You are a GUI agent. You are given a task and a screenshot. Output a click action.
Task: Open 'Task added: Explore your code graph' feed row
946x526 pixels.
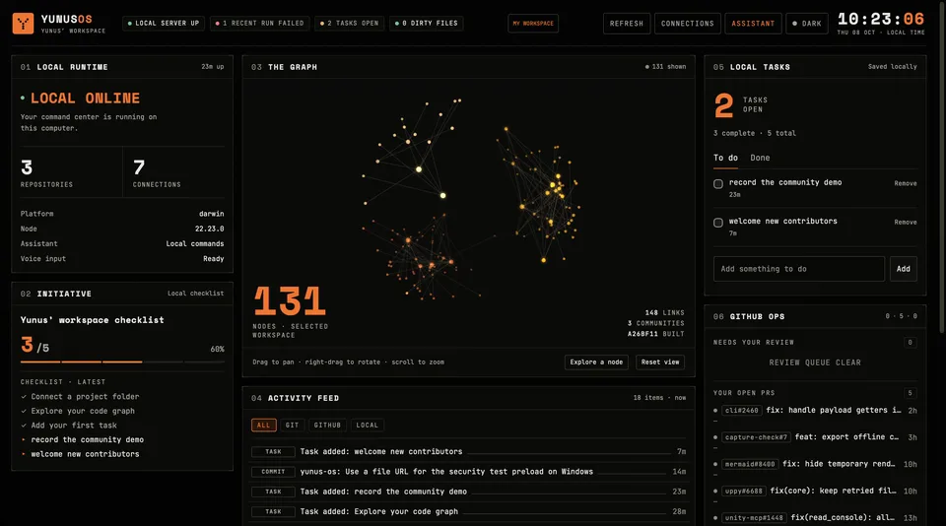469,511
